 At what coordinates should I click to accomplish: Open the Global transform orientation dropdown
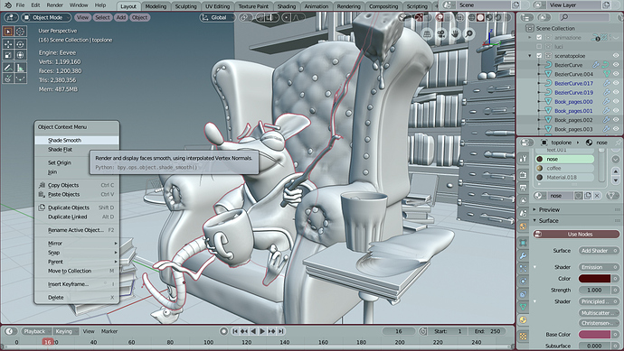tap(217, 17)
